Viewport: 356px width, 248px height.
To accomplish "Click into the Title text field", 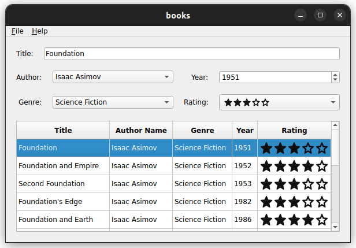I will point(191,54).
